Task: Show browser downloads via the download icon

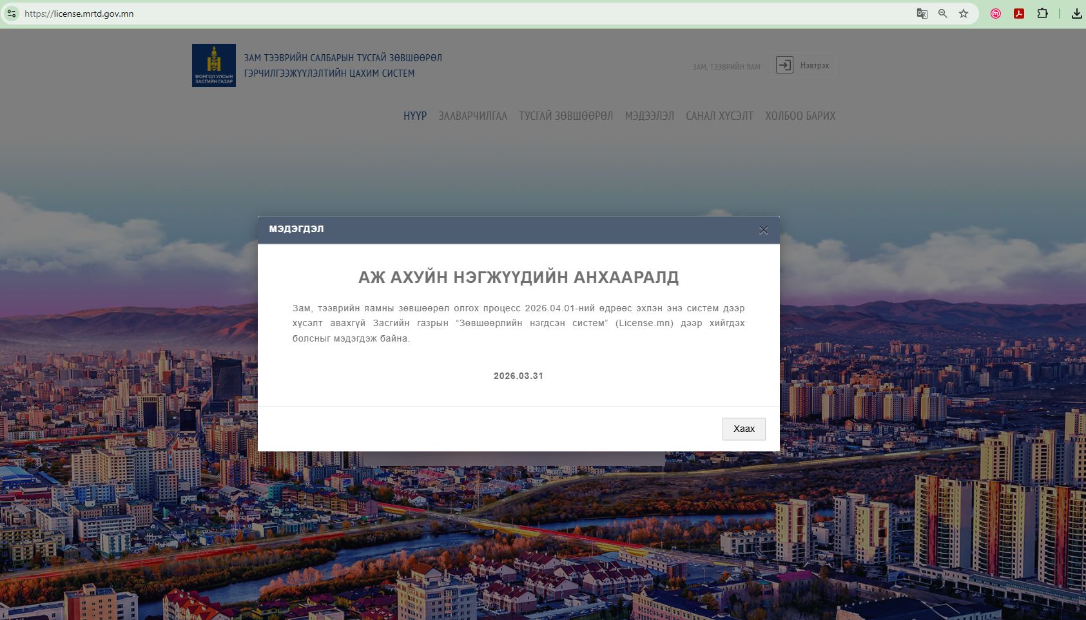Action: [x=1076, y=14]
